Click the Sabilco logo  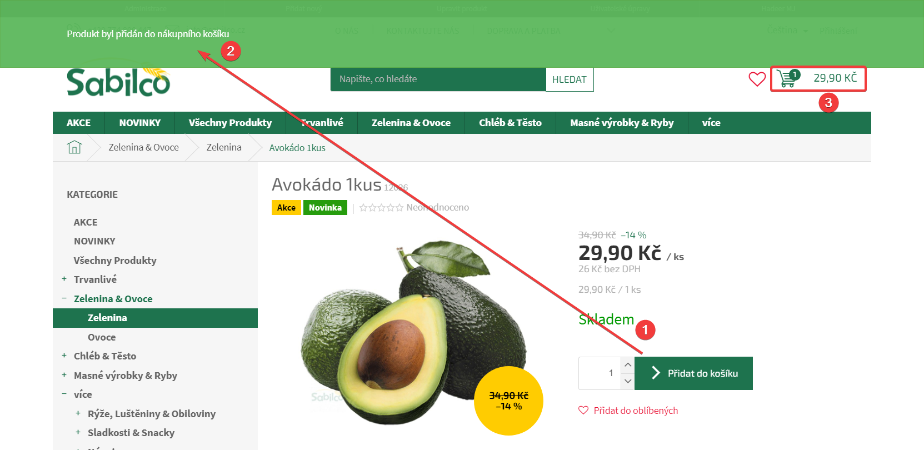(x=118, y=82)
